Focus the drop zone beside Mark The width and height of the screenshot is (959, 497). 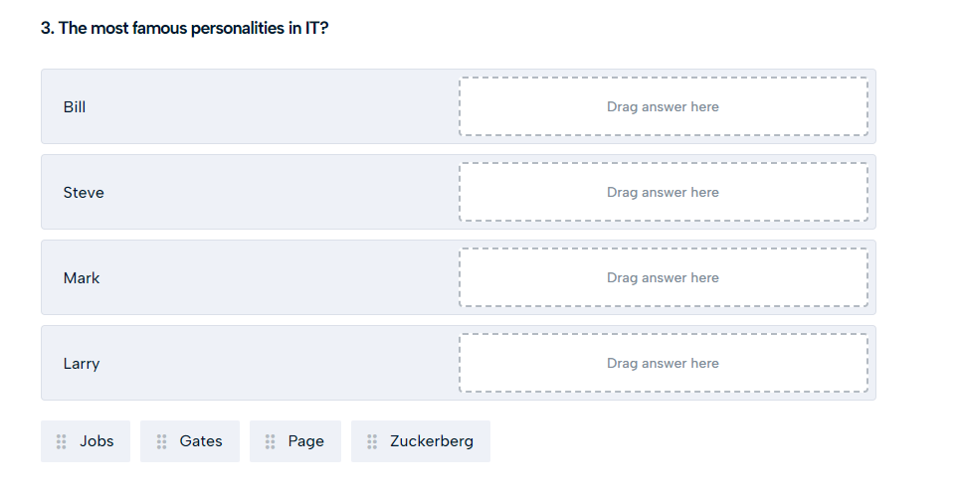pos(663,277)
